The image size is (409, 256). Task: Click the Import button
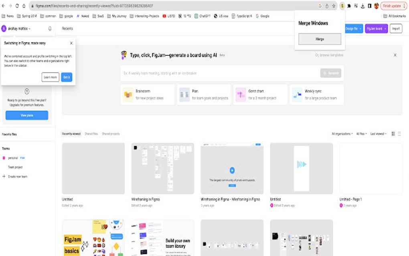click(396, 28)
